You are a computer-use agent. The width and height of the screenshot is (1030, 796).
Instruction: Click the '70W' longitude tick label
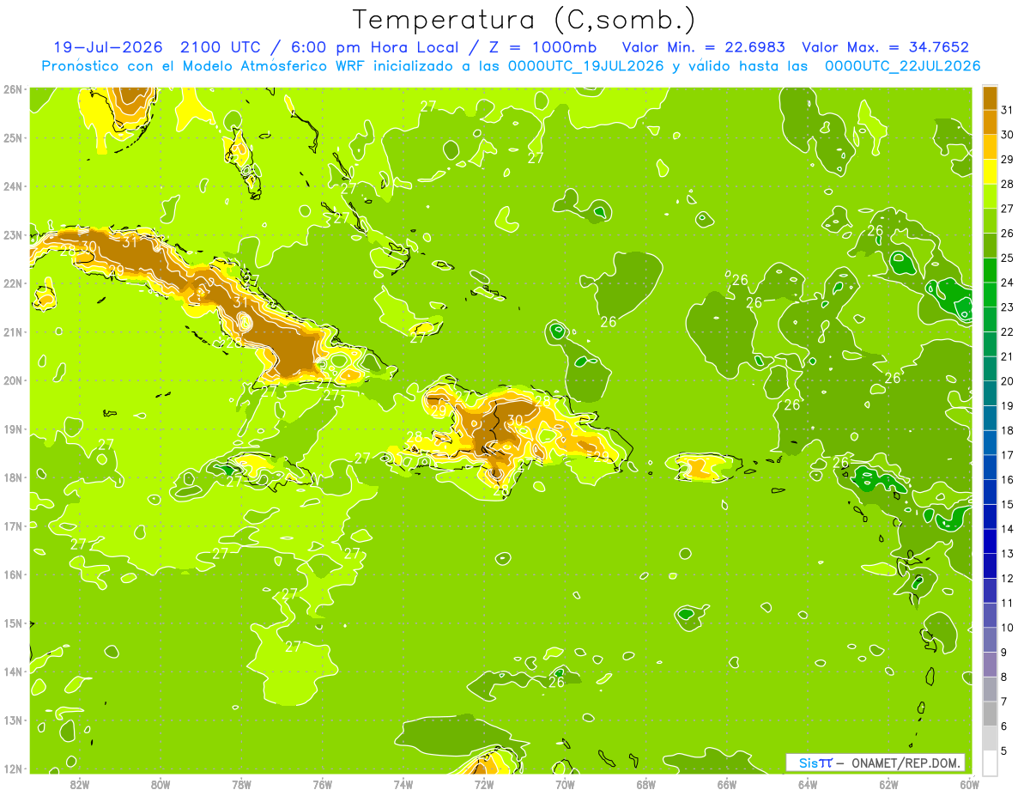coord(565,784)
